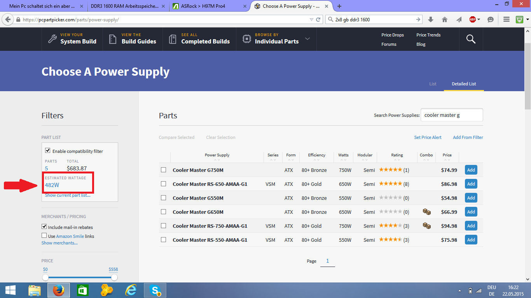
Task: Click the paper plane send icon
Action: [459, 19]
